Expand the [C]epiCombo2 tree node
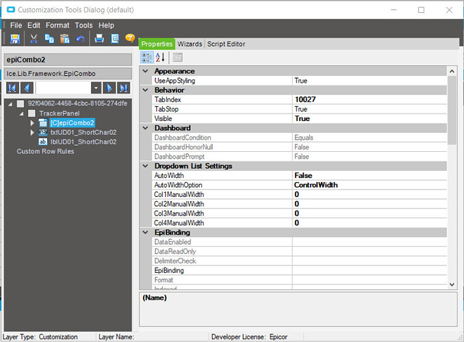This screenshot has height=342, width=464. tap(32, 122)
